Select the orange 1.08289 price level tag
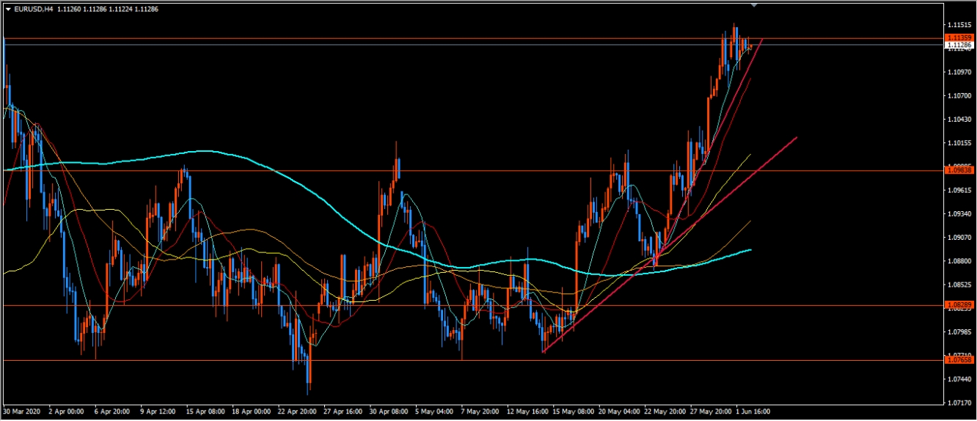 [x=959, y=305]
